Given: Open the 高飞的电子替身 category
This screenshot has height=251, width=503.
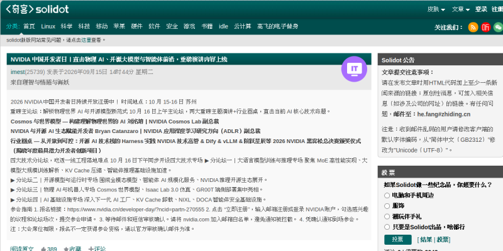Looking at the screenshot, I should pos(277,26).
